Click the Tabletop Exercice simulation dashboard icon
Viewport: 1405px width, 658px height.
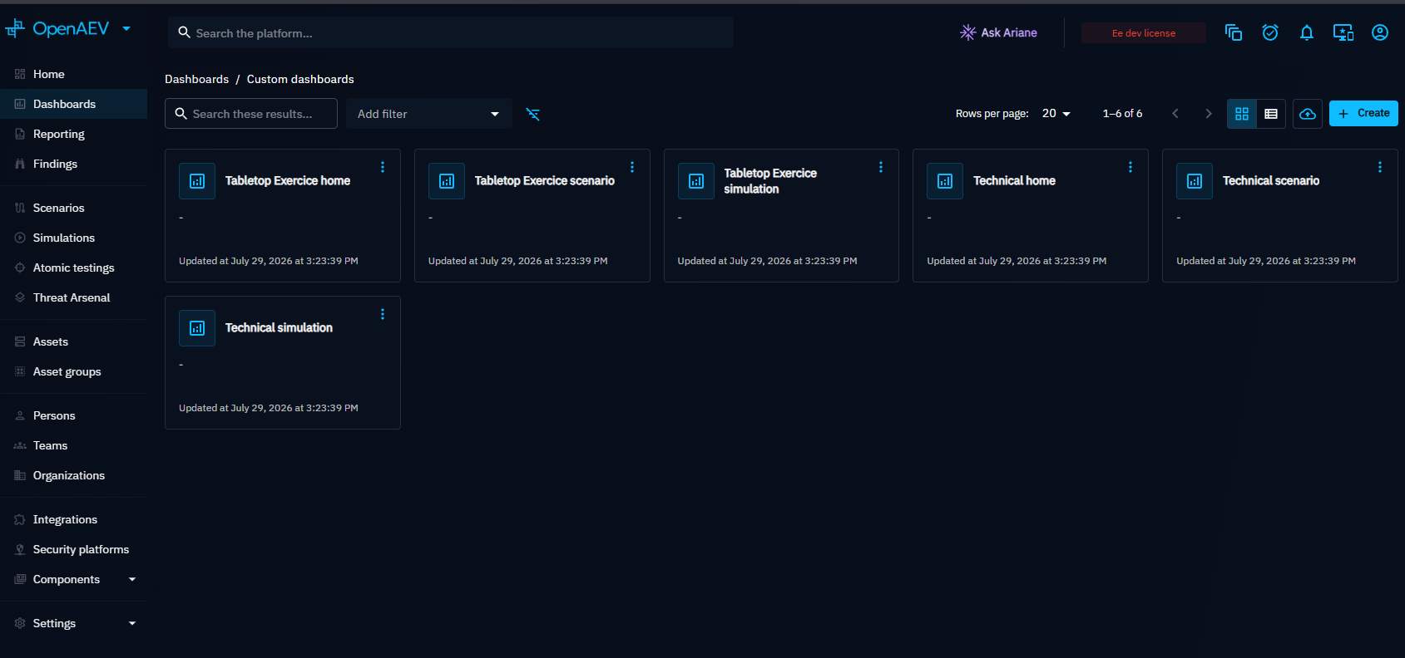click(x=696, y=181)
